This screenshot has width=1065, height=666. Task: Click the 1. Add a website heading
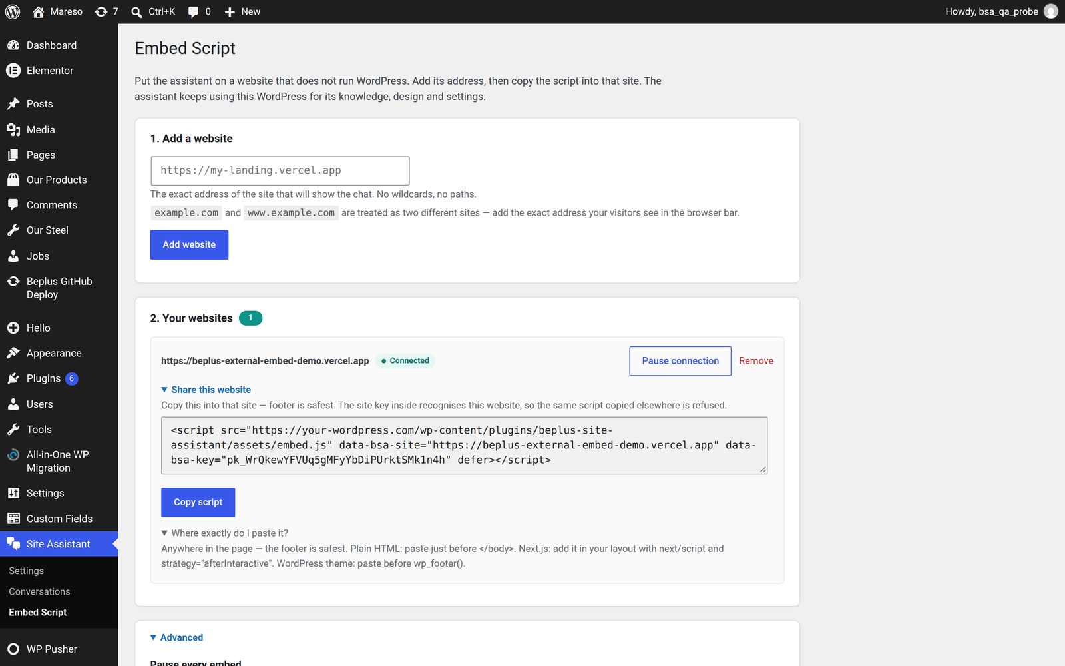(192, 139)
